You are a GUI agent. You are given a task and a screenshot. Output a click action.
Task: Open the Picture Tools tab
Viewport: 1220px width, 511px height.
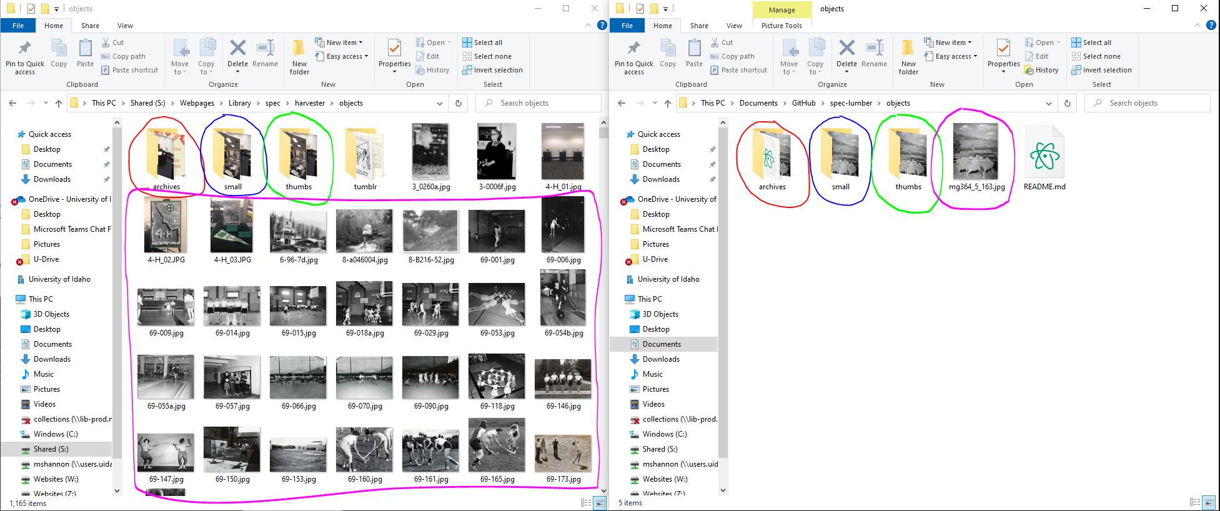pos(781,26)
